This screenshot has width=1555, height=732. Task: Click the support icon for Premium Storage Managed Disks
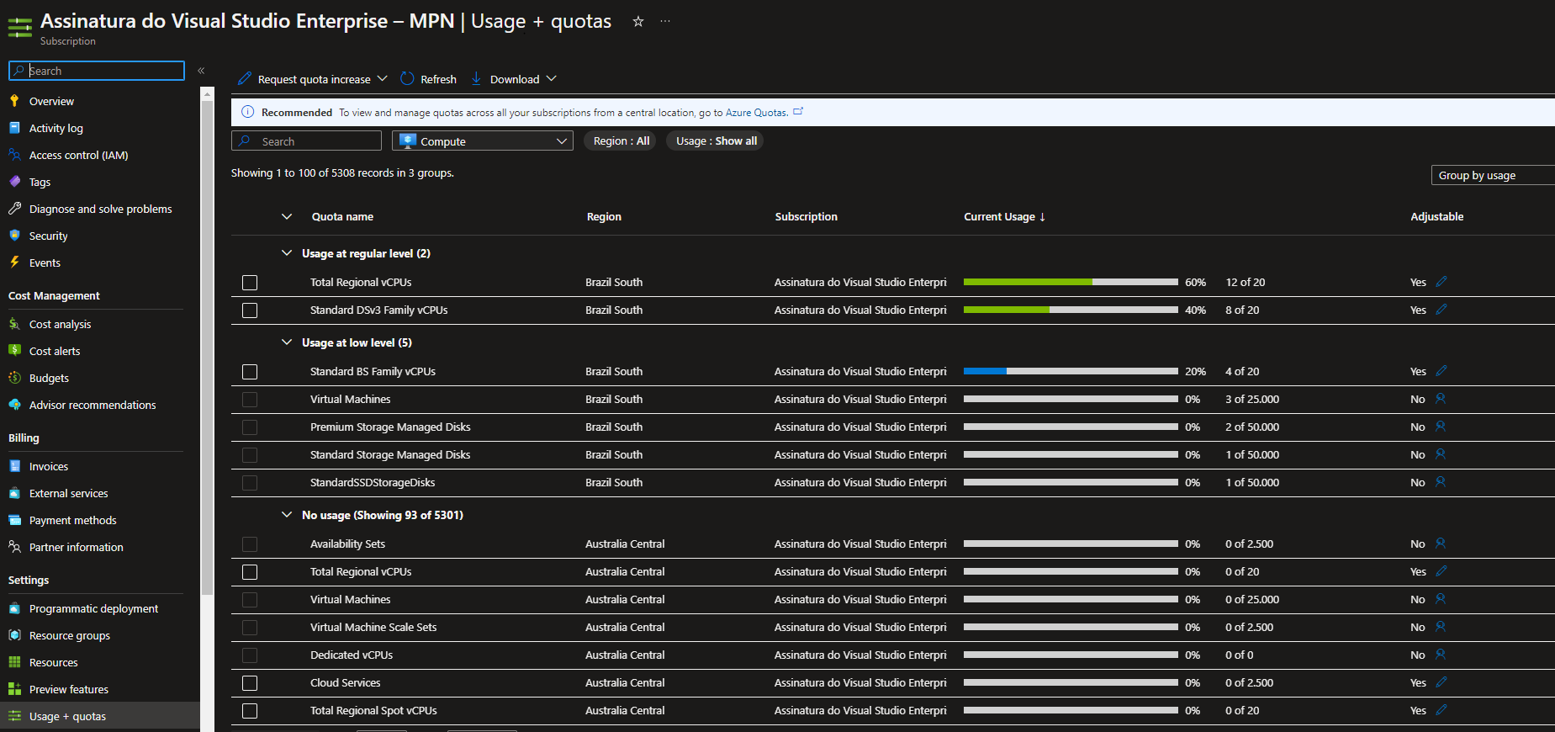[x=1441, y=427]
